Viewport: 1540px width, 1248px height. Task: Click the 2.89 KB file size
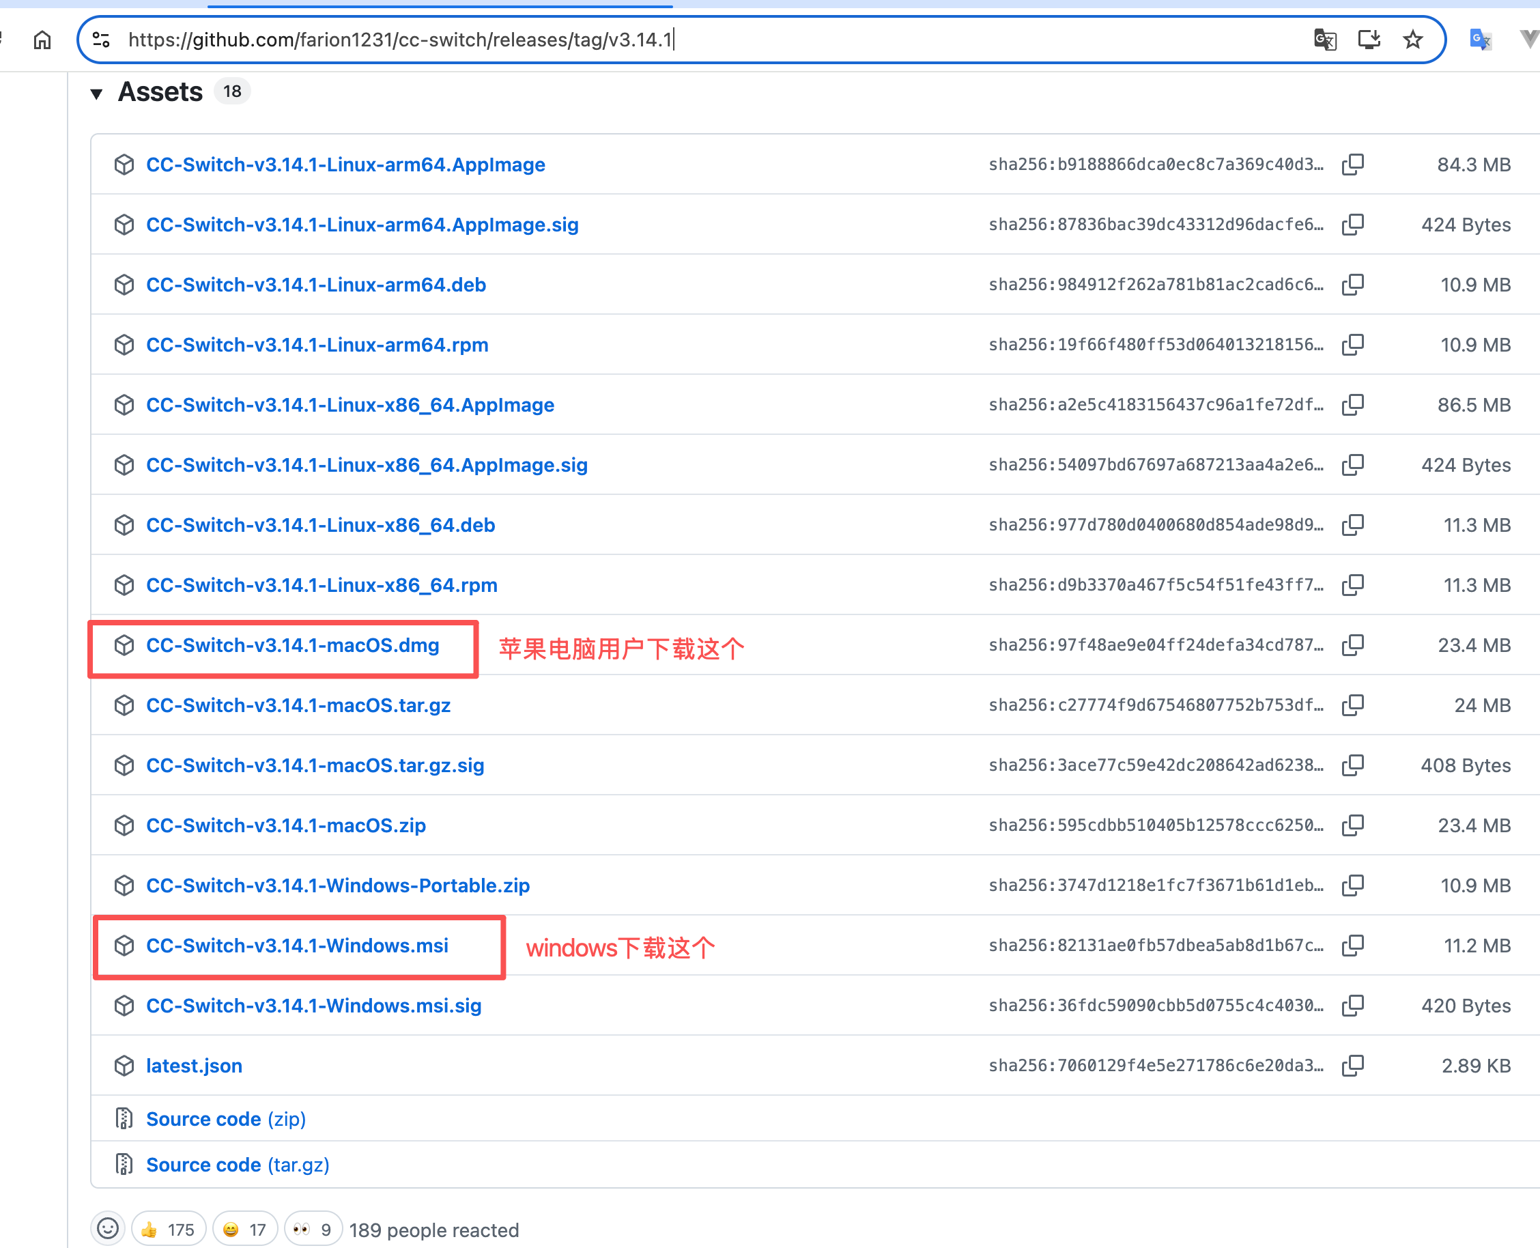[1475, 1066]
